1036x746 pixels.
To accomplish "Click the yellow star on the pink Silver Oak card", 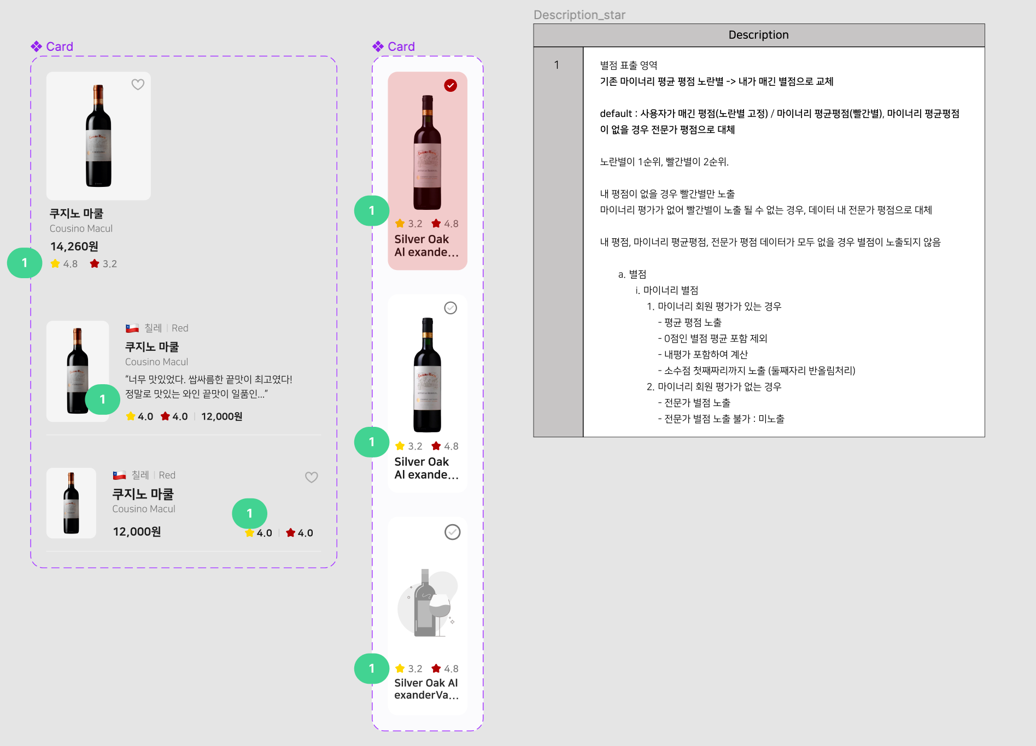I will pyautogui.click(x=400, y=223).
